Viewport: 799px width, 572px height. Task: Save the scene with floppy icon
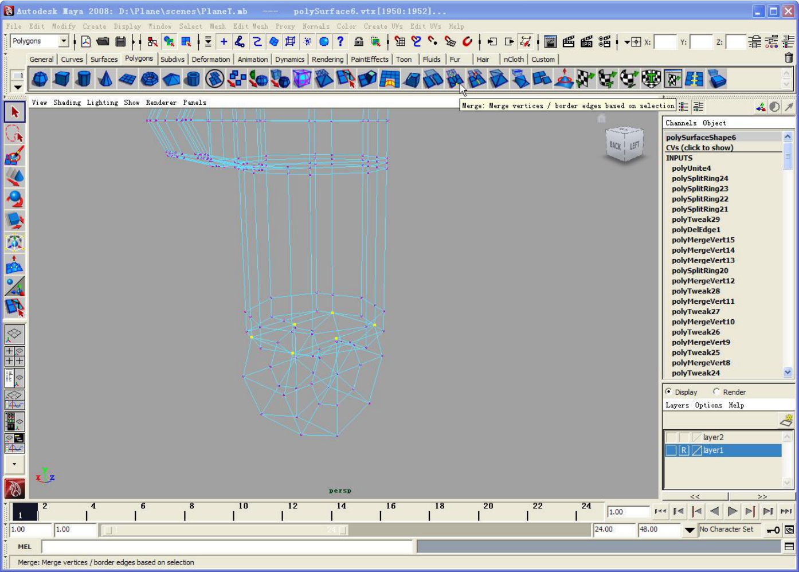click(120, 41)
